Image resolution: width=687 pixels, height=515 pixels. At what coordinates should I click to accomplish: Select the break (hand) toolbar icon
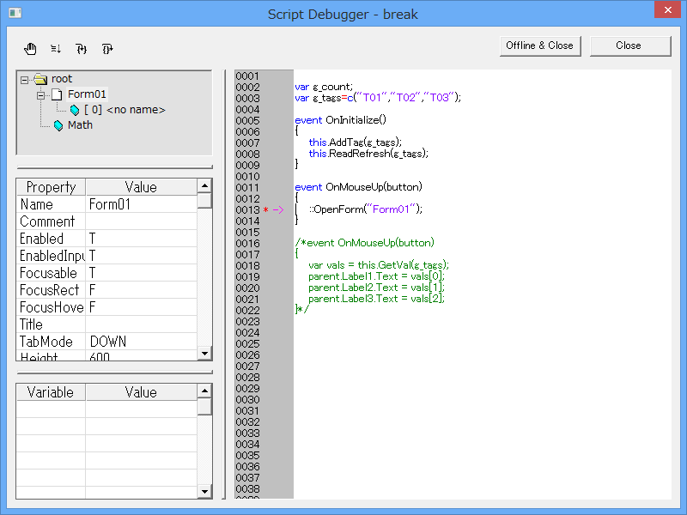click(x=30, y=49)
